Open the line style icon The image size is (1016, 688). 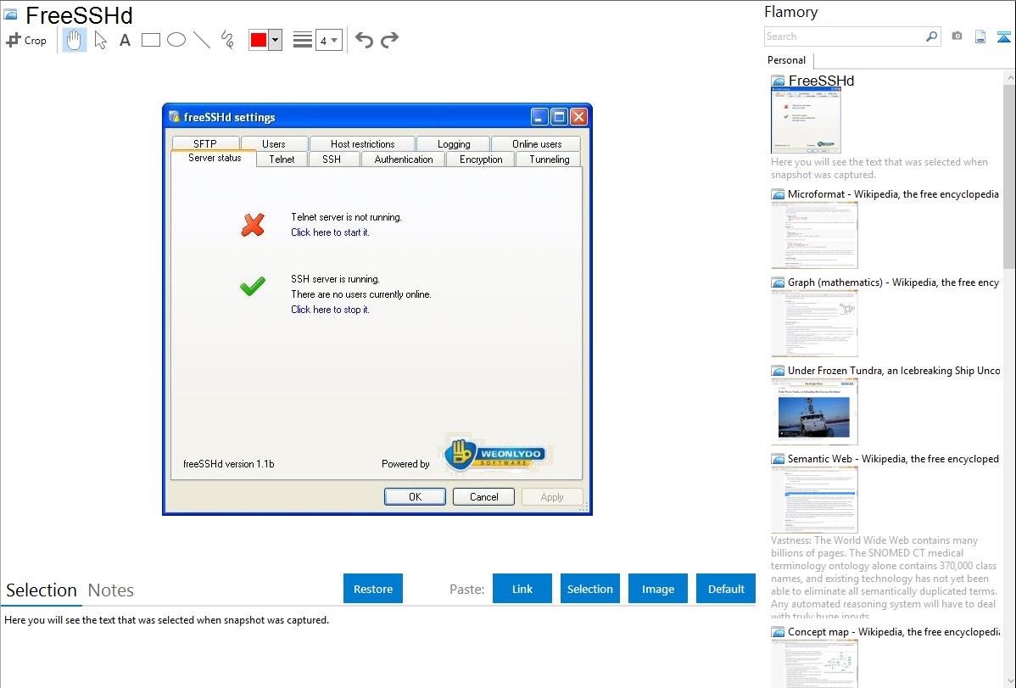click(303, 40)
